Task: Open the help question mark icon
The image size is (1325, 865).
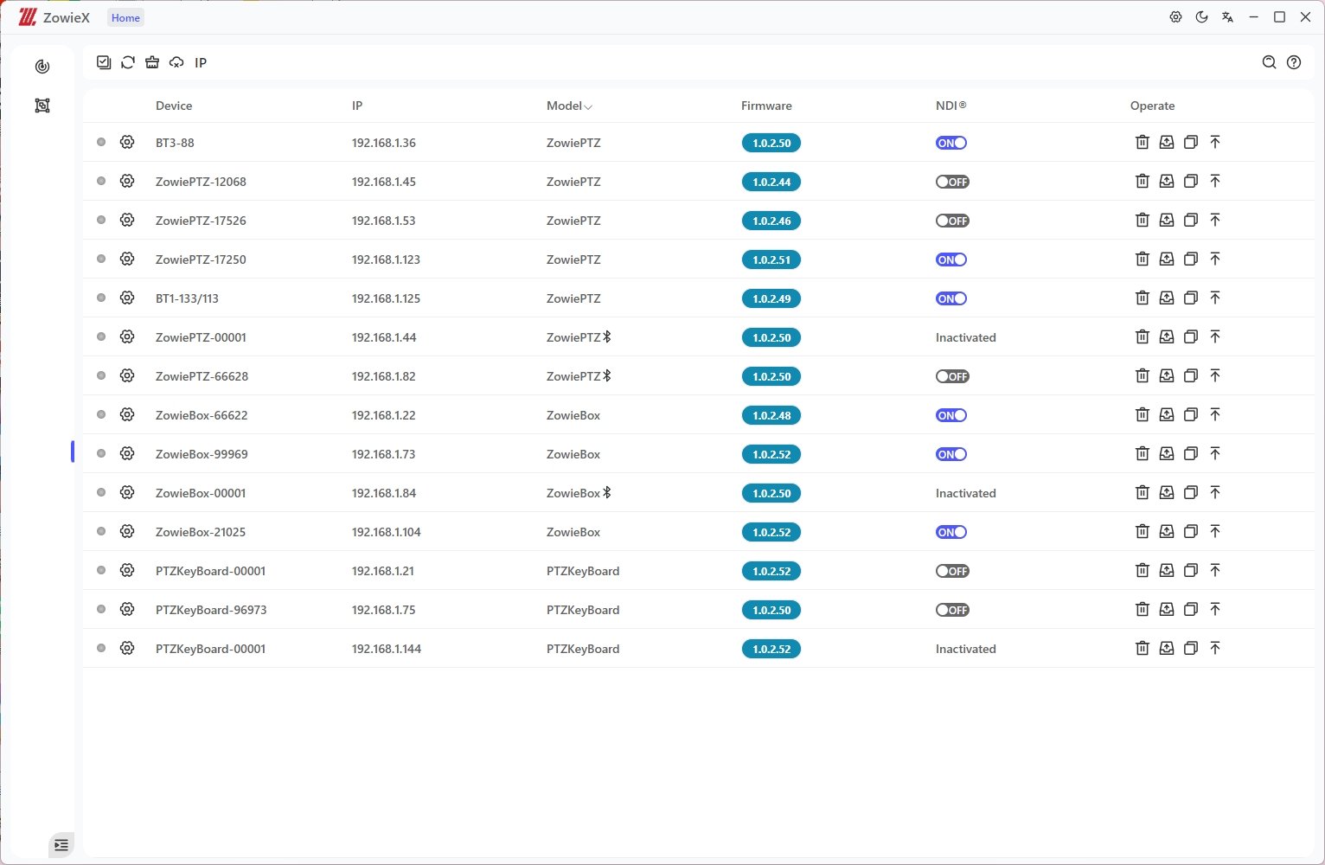Action: point(1294,62)
